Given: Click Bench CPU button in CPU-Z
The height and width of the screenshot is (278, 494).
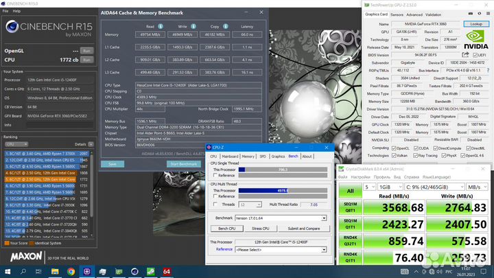Looking at the screenshot, I should [x=227, y=229].
